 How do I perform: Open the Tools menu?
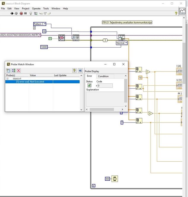click(x=46, y=9)
